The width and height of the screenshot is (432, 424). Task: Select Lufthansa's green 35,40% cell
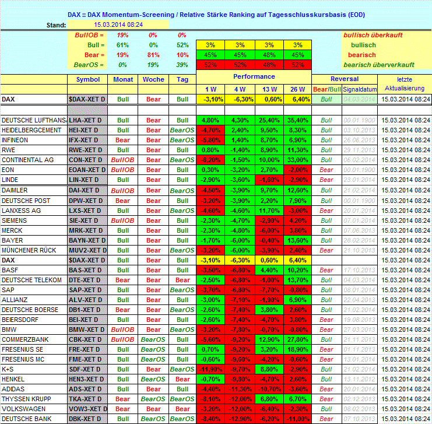tap(297, 120)
